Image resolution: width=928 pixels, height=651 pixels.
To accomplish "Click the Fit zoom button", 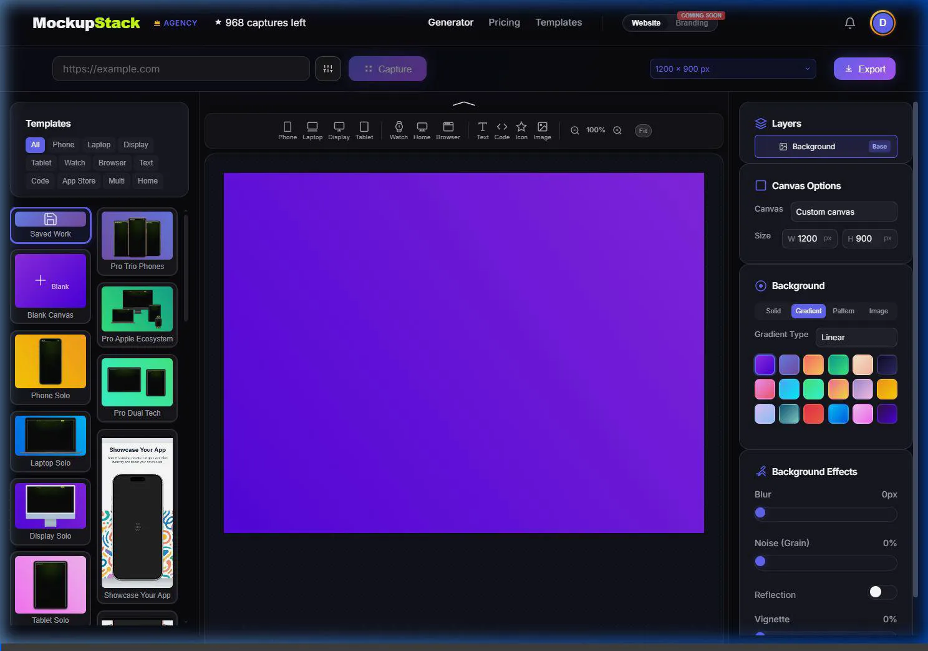I will point(643,130).
